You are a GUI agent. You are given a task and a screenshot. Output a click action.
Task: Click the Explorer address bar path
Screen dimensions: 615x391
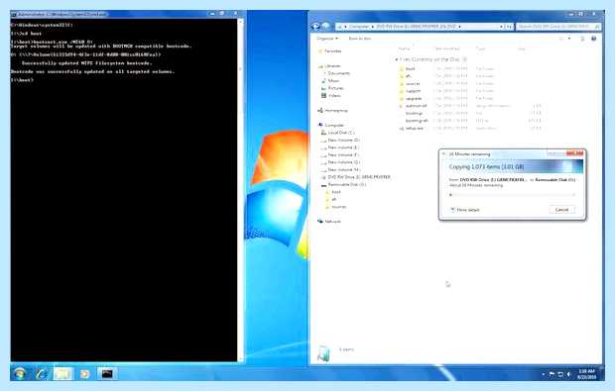coord(420,27)
